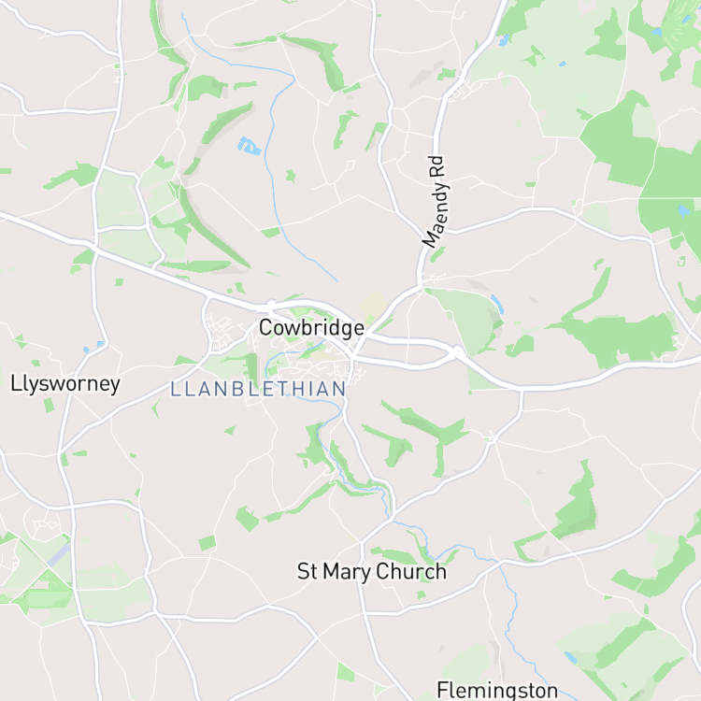Click the yellow patch northeast of Cowbridge
This screenshot has height=701, width=701.
374,304
